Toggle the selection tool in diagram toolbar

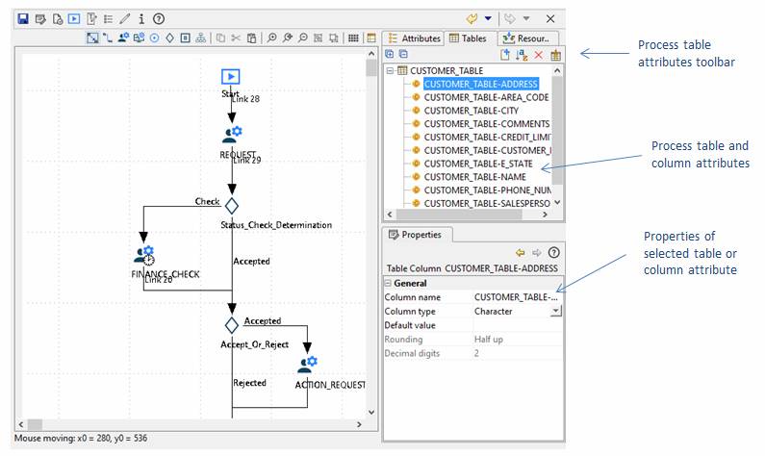[x=92, y=38]
